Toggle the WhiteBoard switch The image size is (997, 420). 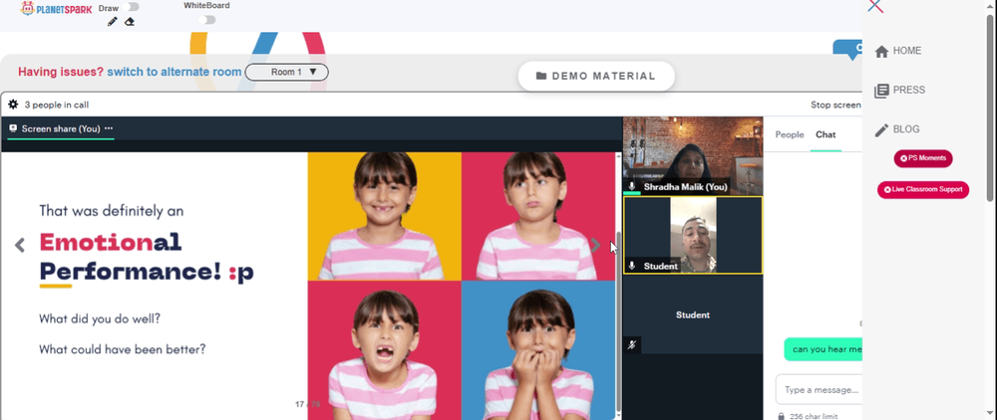pyautogui.click(x=206, y=20)
